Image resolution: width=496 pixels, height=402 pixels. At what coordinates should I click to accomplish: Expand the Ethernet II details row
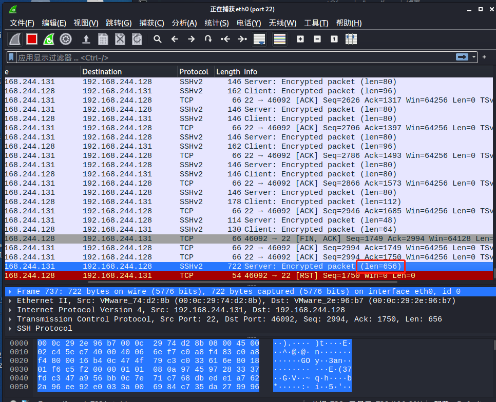point(11,301)
